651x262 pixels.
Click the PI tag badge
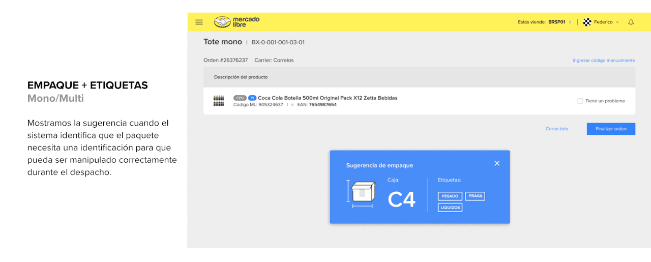(x=252, y=98)
